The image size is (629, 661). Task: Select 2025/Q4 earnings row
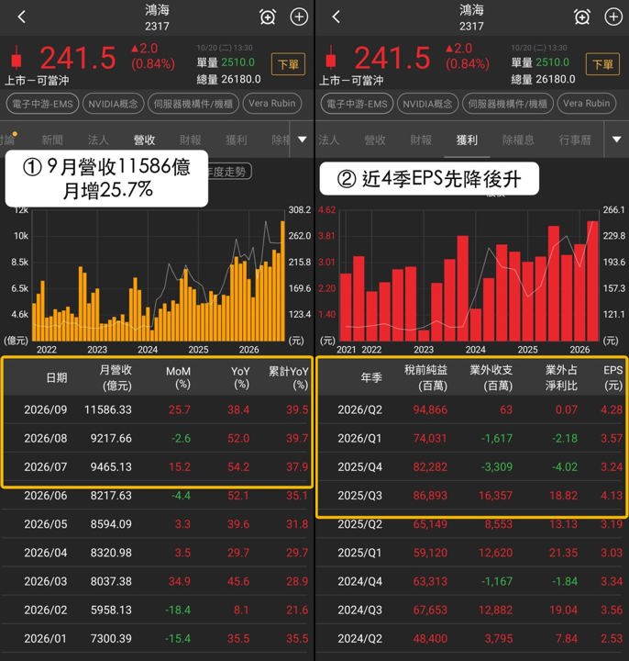click(x=472, y=466)
